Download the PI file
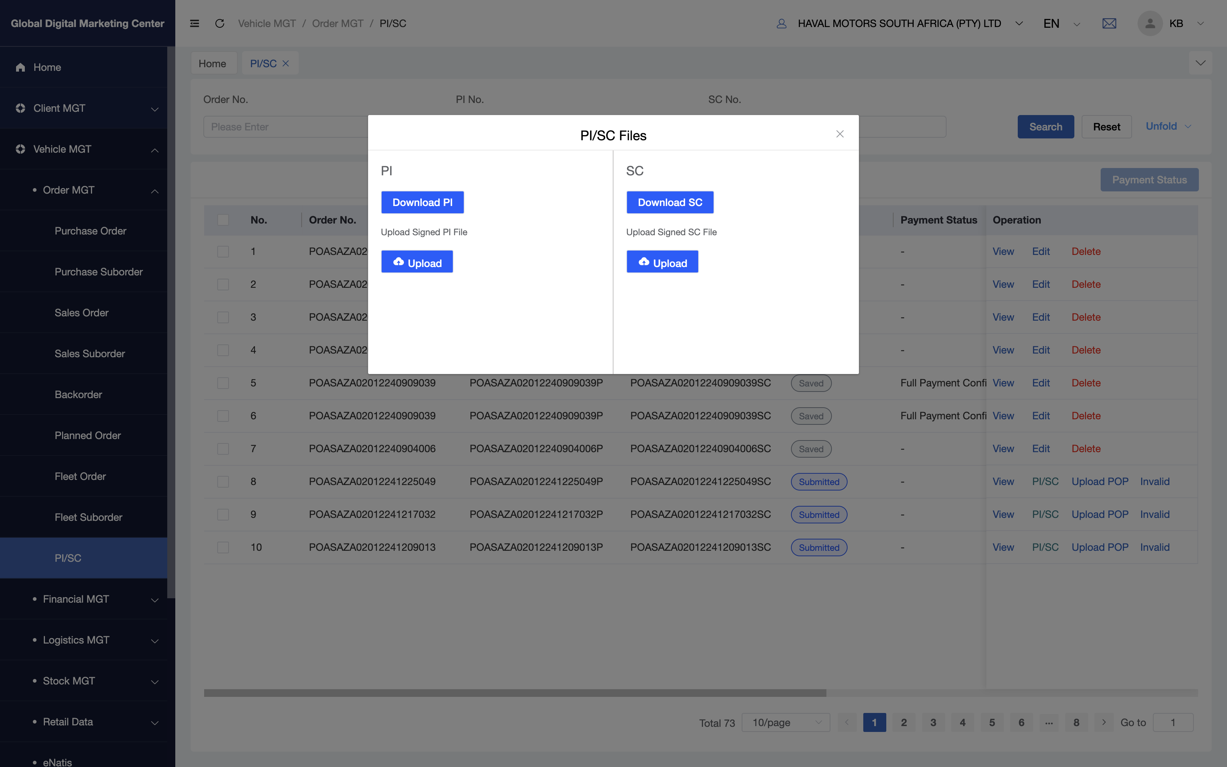The width and height of the screenshot is (1227, 767). (x=423, y=202)
